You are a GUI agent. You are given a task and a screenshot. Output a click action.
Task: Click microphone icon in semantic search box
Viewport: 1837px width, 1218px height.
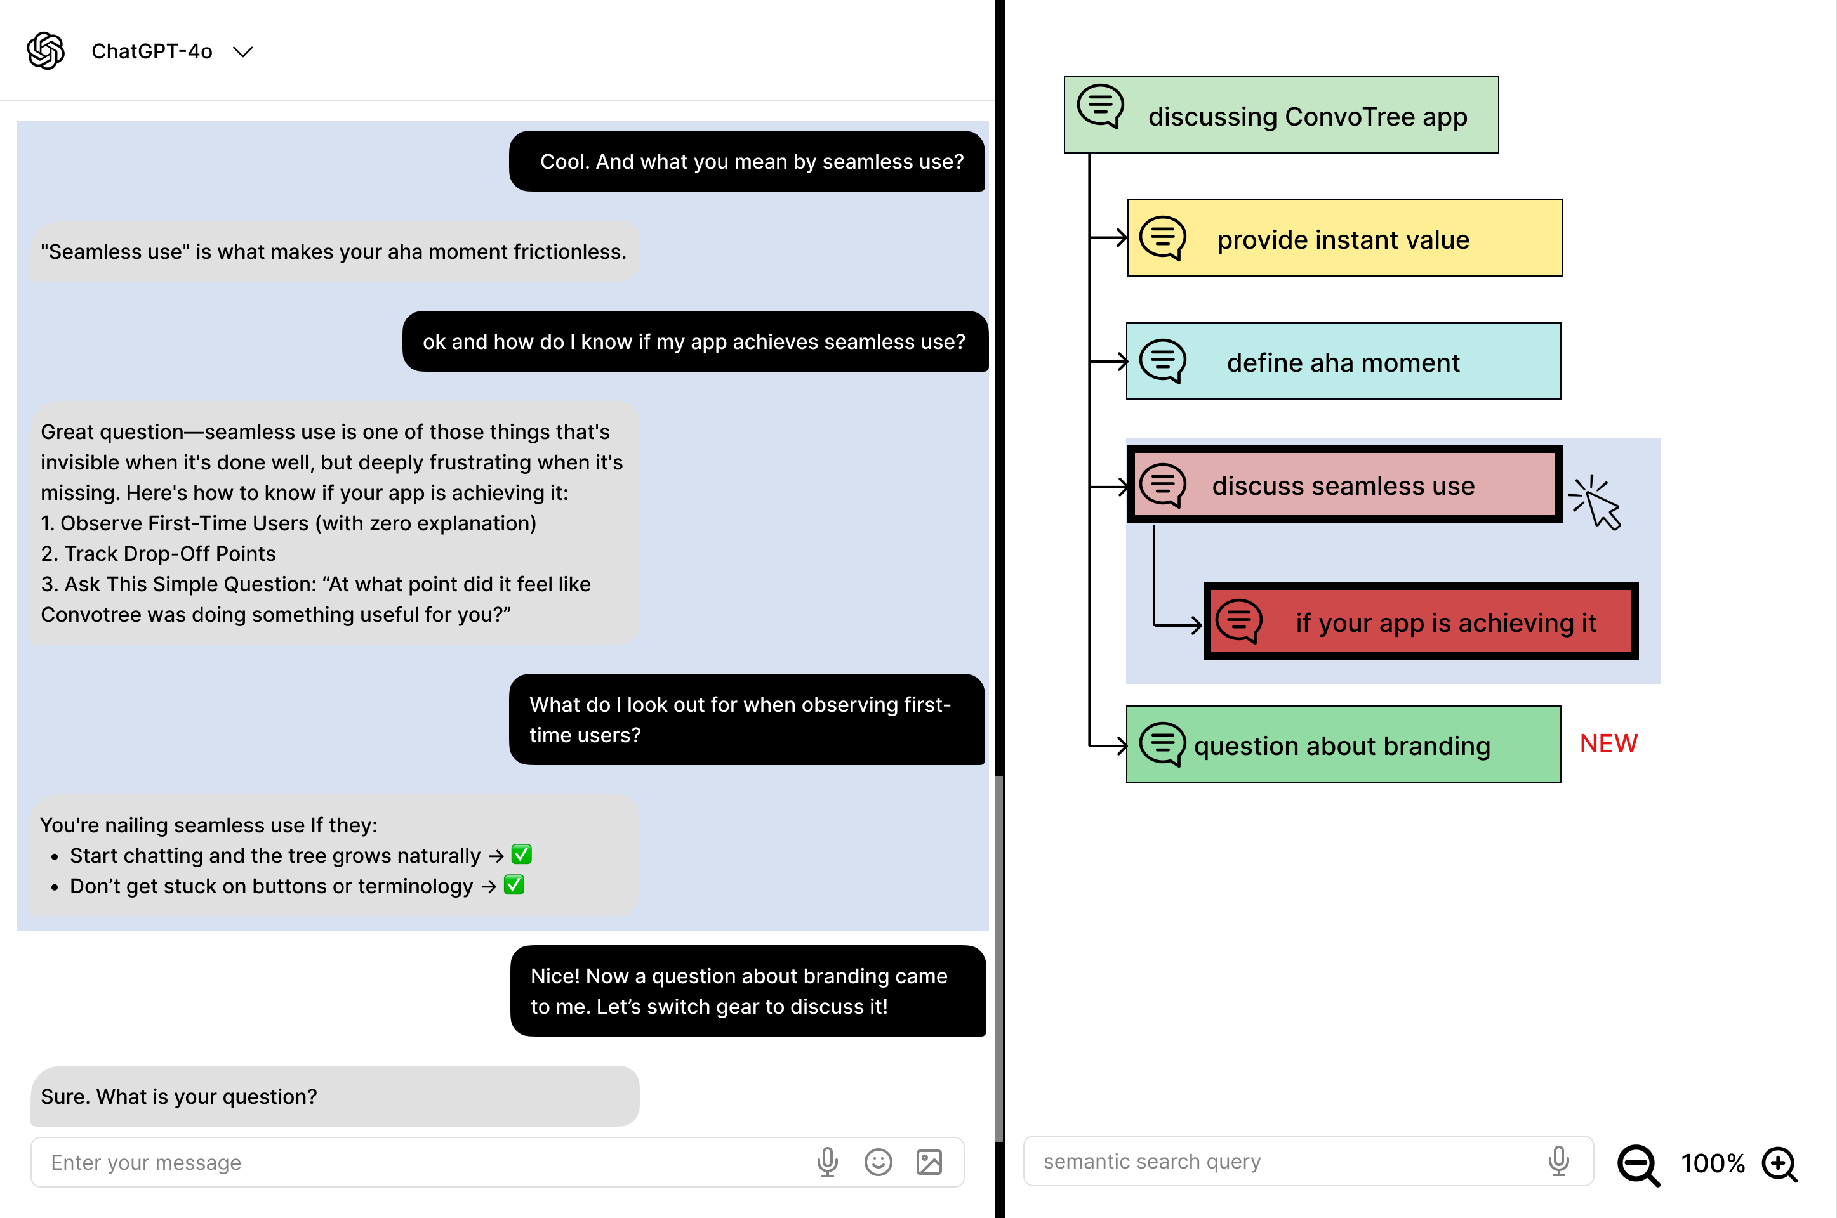[x=1558, y=1162]
